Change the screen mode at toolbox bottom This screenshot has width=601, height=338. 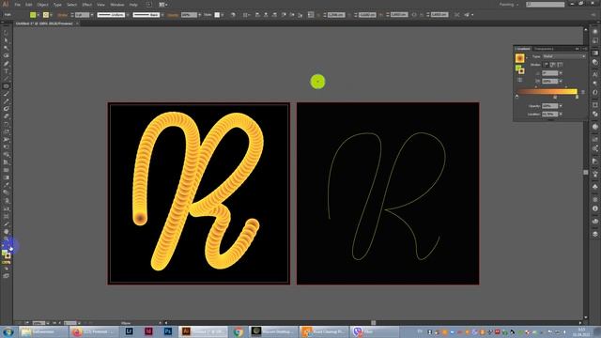pos(7,276)
